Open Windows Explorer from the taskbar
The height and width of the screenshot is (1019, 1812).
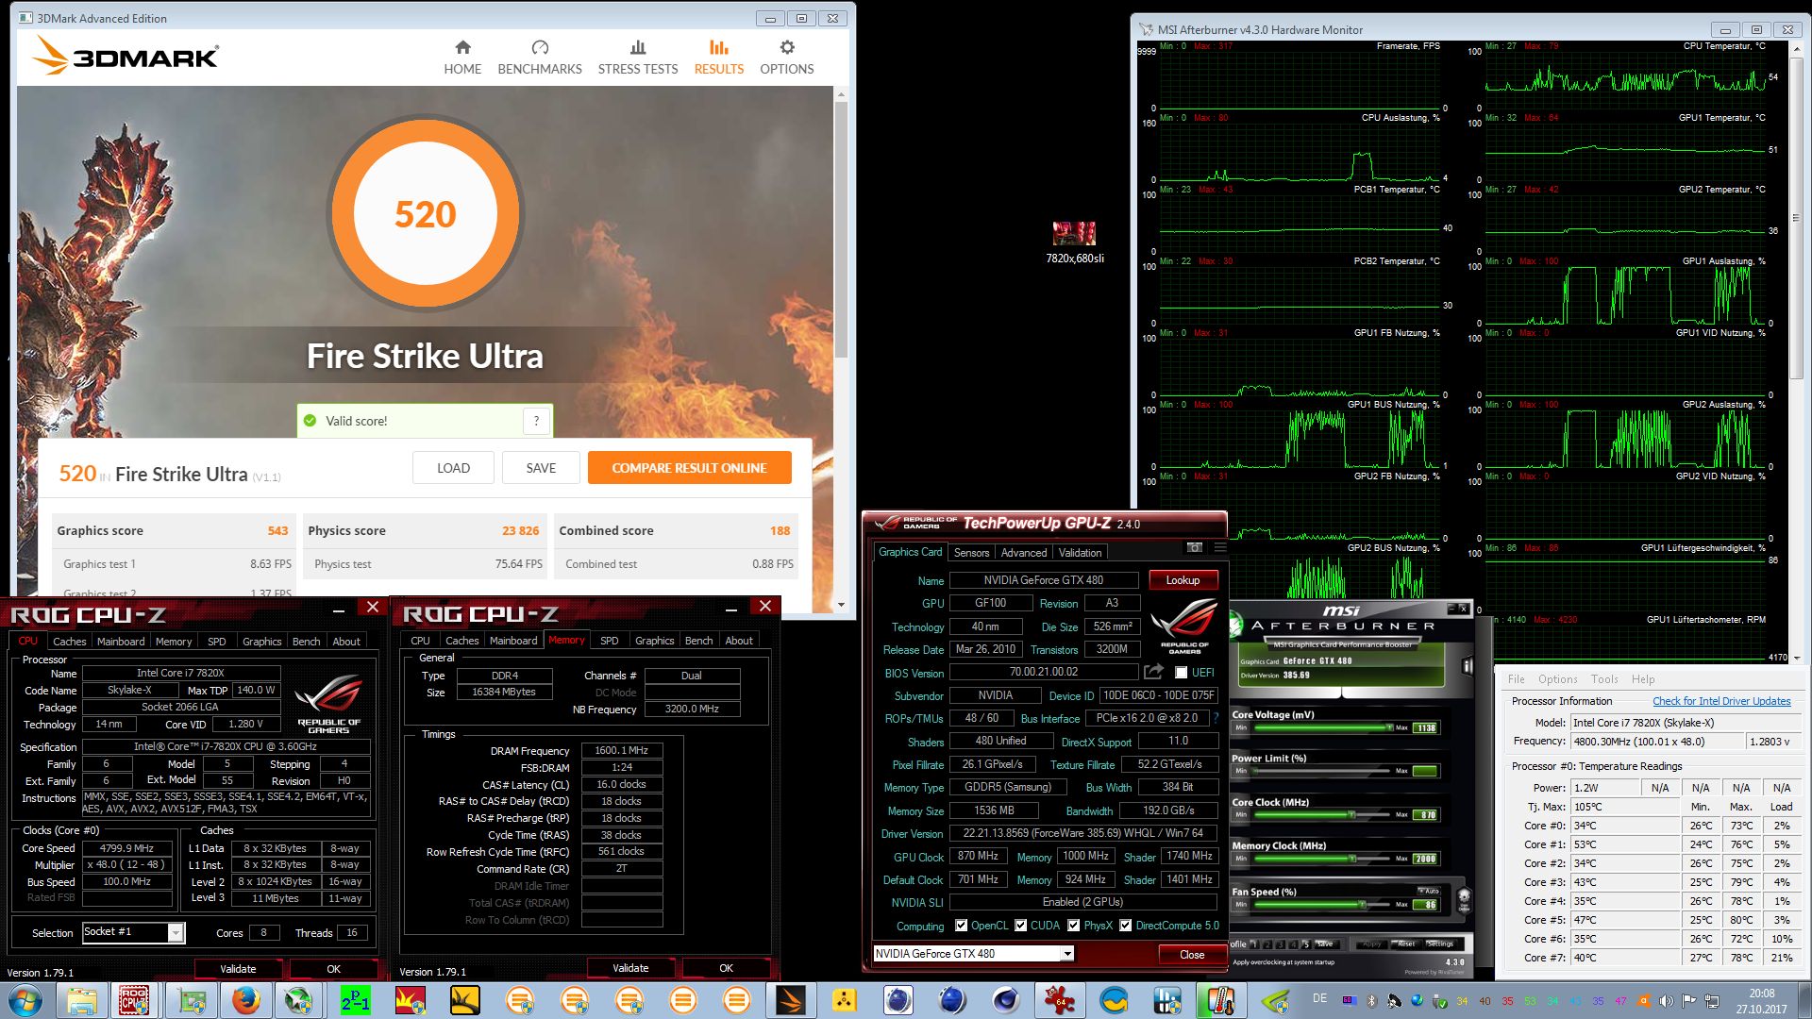pyautogui.click(x=82, y=1000)
